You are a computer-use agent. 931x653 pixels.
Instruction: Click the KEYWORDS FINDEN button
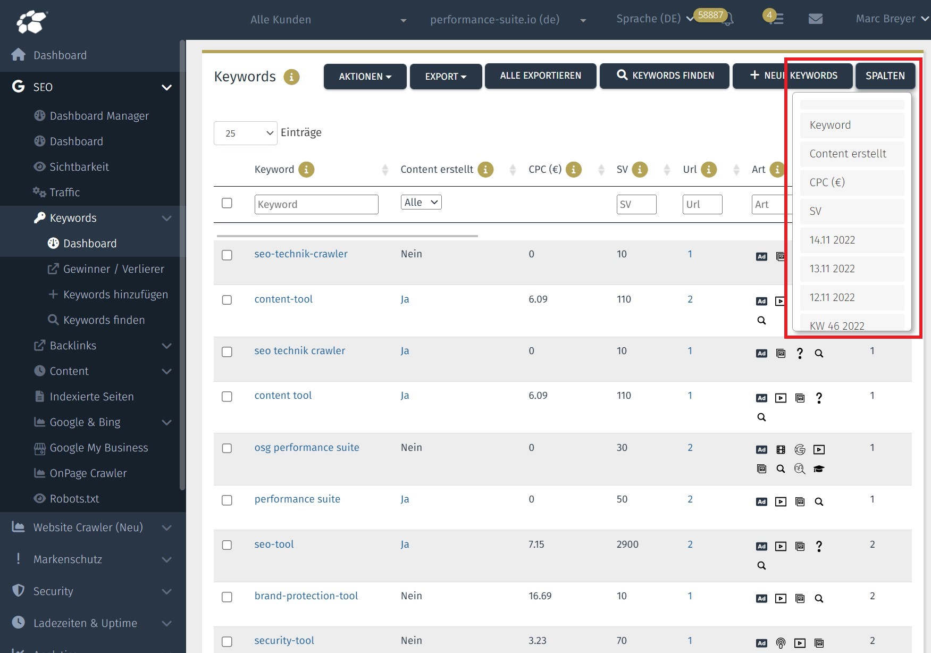click(665, 76)
